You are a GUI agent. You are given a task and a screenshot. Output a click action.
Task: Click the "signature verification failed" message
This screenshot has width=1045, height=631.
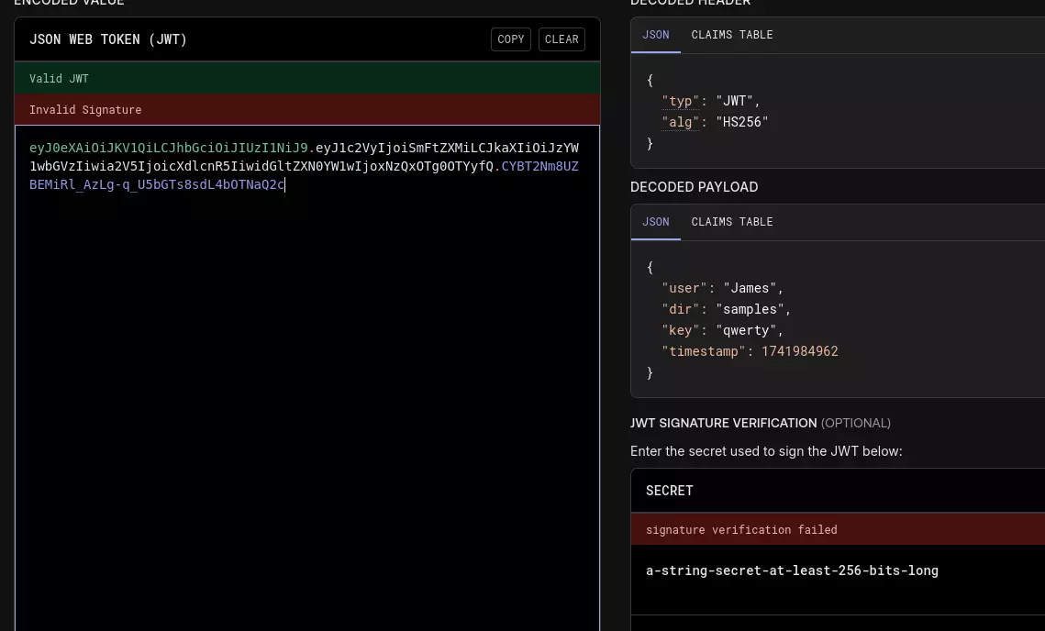pos(741,530)
